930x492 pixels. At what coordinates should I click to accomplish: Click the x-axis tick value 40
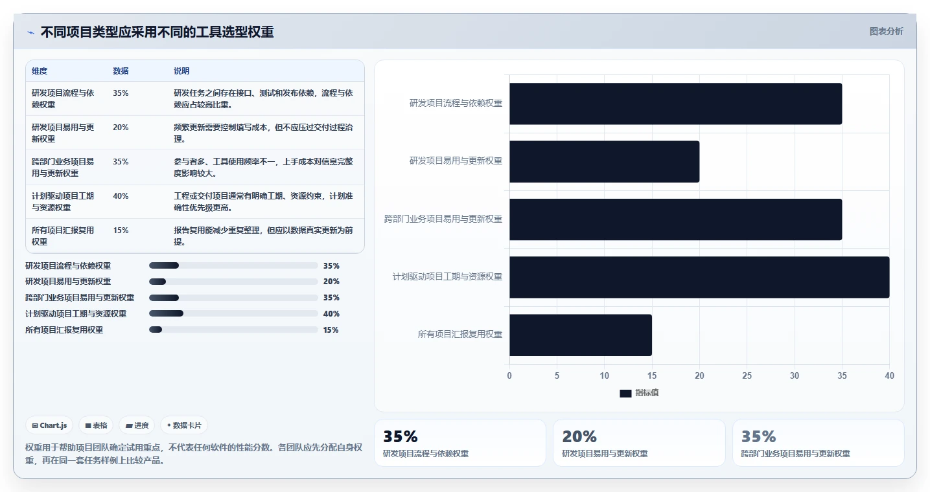tap(889, 376)
